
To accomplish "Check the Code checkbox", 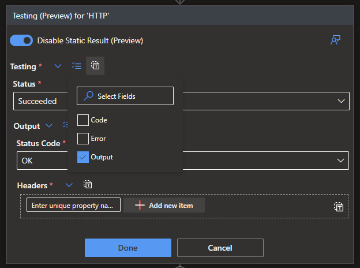I will point(83,120).
